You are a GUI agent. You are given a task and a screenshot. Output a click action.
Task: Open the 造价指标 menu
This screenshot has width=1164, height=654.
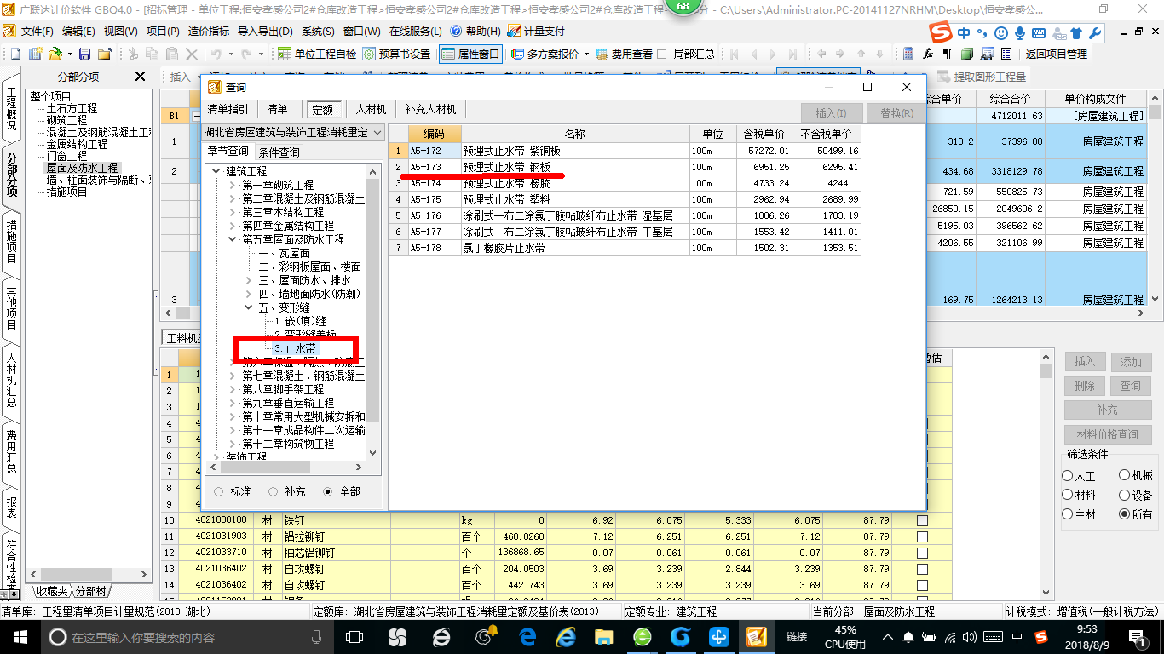208,31
